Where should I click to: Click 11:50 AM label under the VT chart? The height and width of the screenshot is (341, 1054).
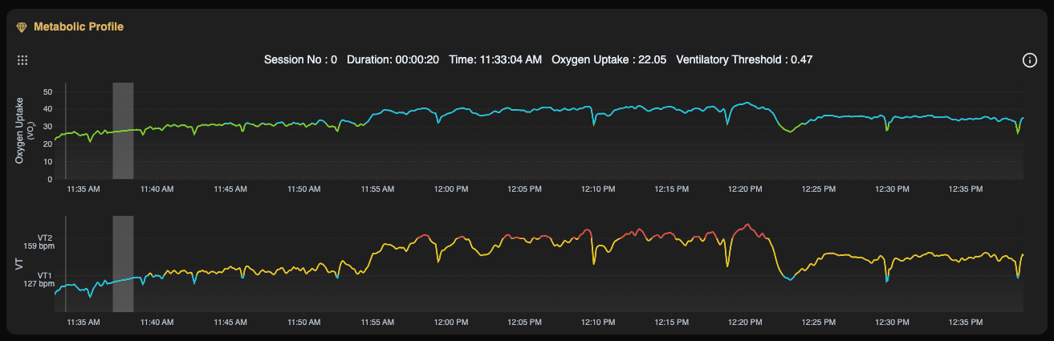point(304,322)
